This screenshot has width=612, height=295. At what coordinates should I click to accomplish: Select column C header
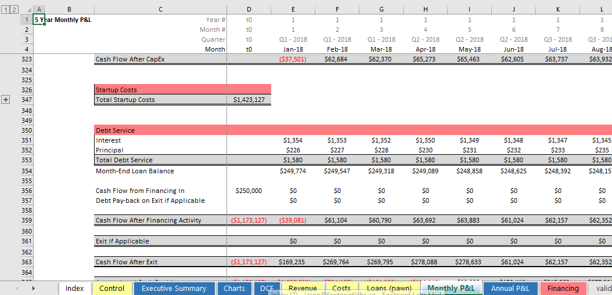160,10
